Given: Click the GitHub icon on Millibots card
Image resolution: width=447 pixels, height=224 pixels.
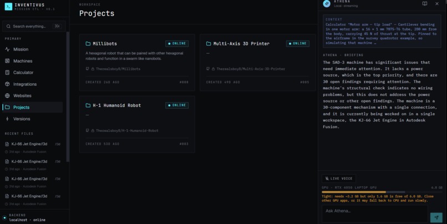Looking at the screenshot, I should [x=88, y=69].
